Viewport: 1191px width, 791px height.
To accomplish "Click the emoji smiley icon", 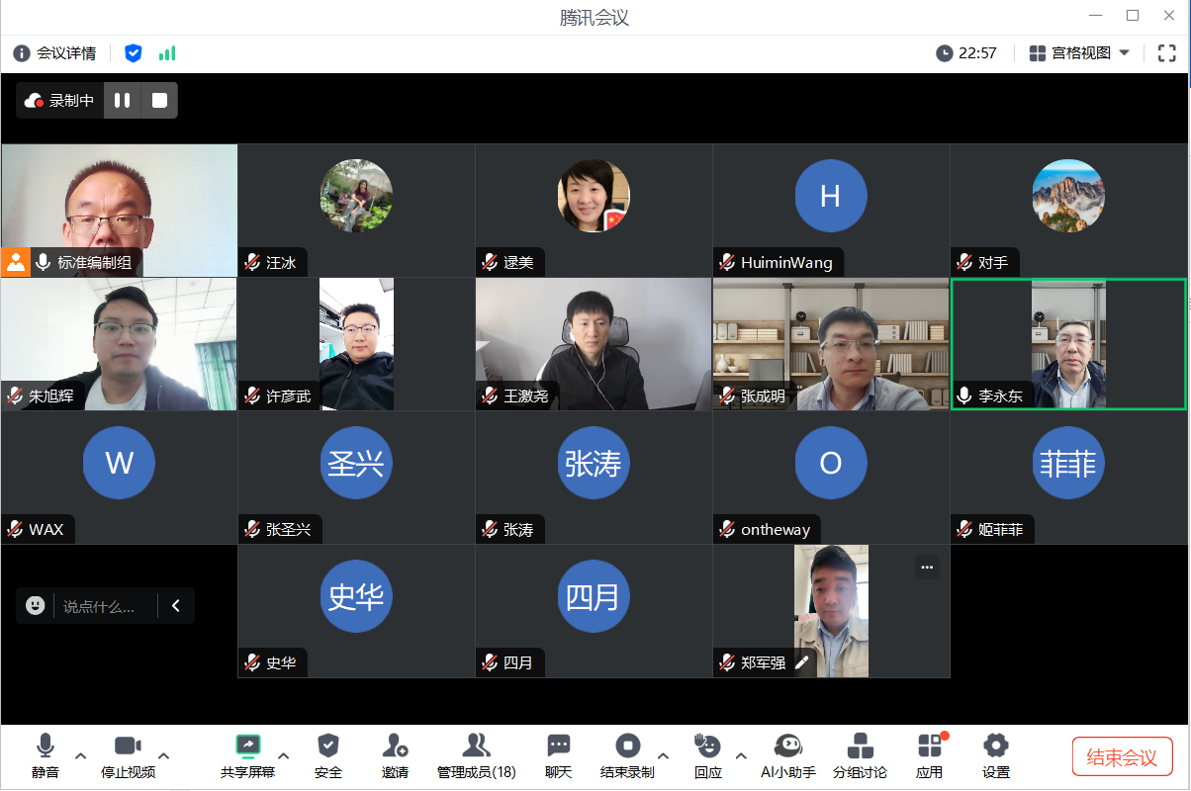I will pos(36,605).
